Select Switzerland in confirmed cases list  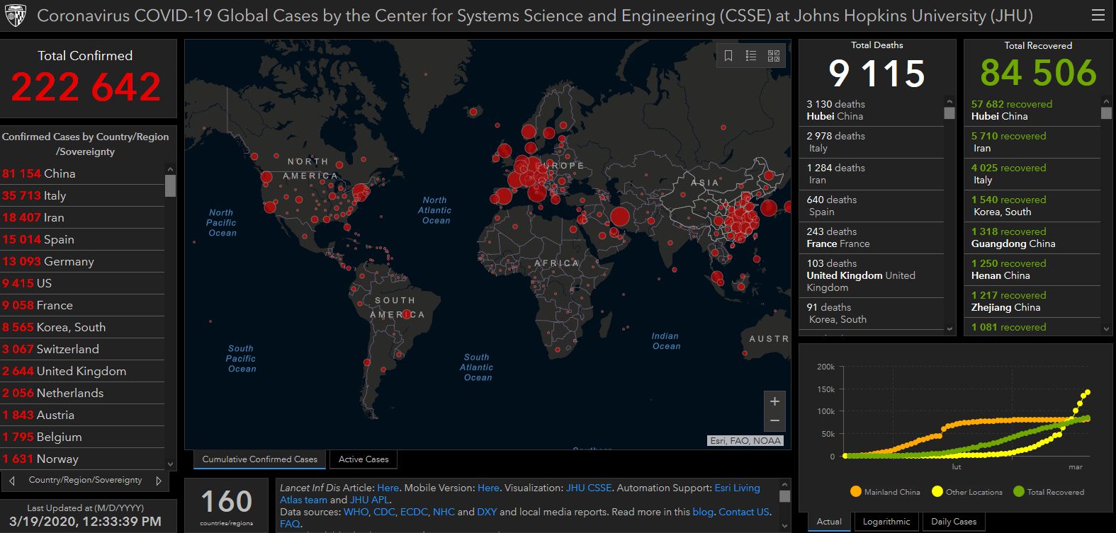tap(82, 349)
